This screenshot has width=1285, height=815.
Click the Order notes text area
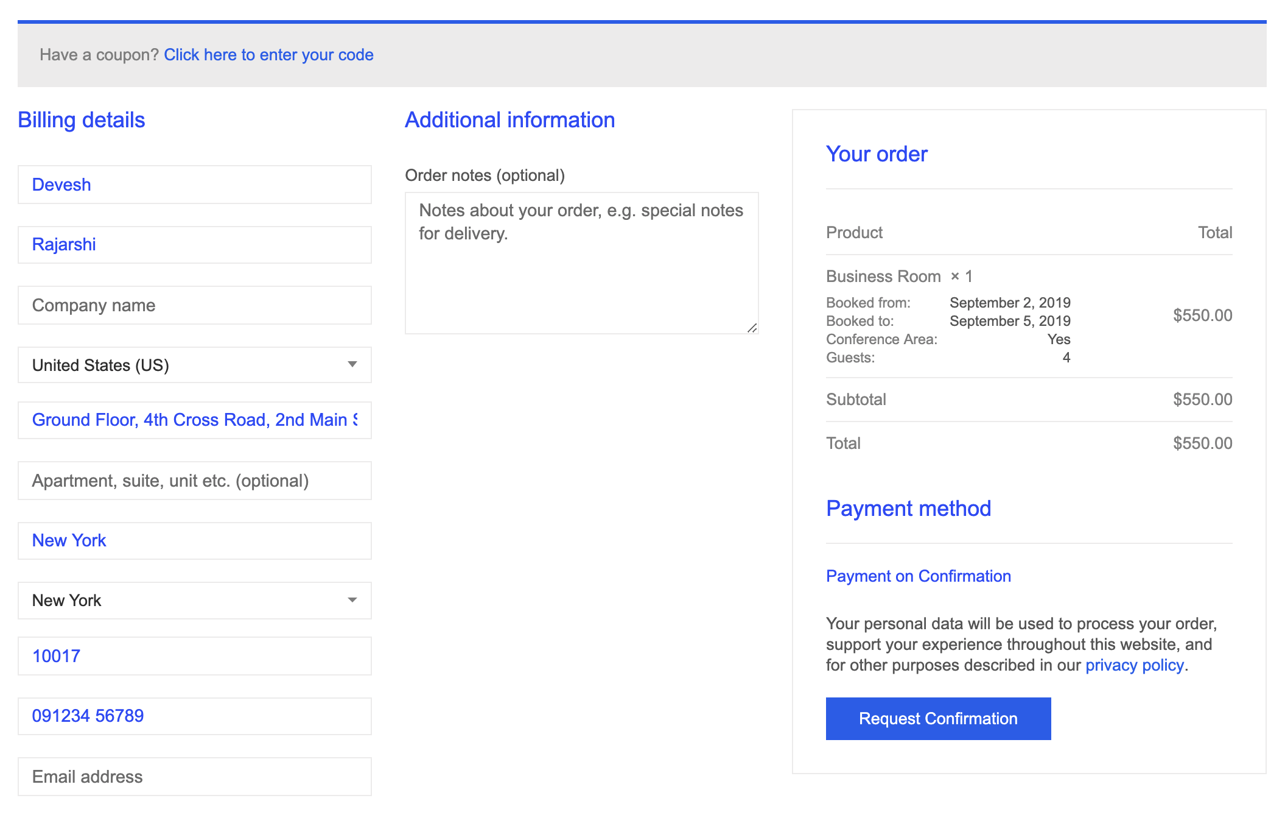tap(581, 261)
